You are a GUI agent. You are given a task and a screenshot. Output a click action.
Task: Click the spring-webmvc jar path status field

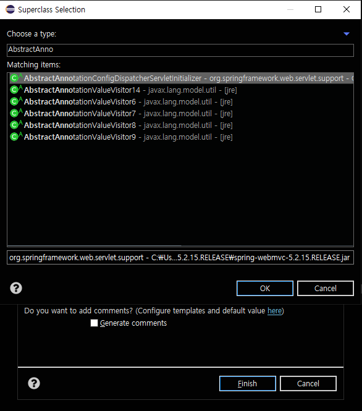[x=180, y=257]
